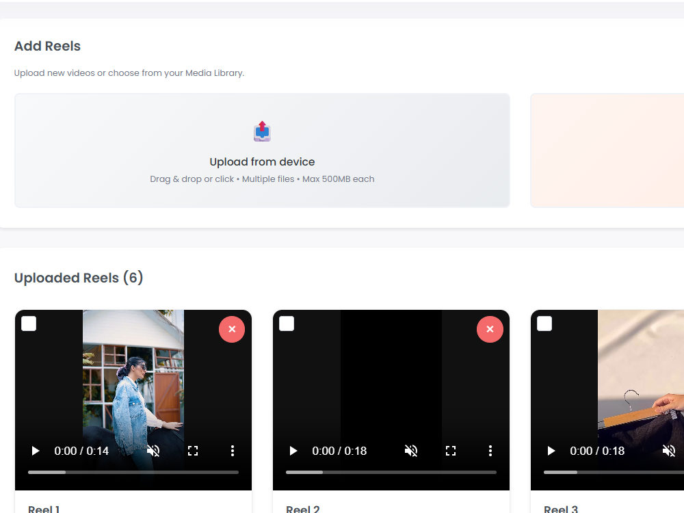The image size is (684, 513).
Task: Seek the Reel 2 progress bar
Action: pos(391,472)
